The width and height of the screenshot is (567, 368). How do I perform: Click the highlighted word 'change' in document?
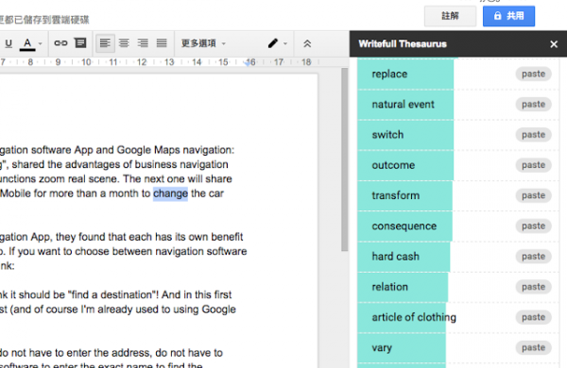click(x=170, y=193)
